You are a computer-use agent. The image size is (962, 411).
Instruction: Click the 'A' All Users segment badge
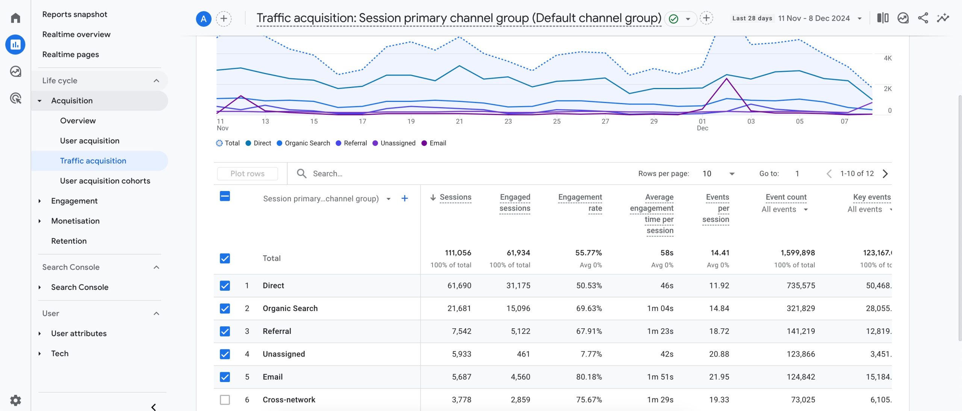point(204,19)
